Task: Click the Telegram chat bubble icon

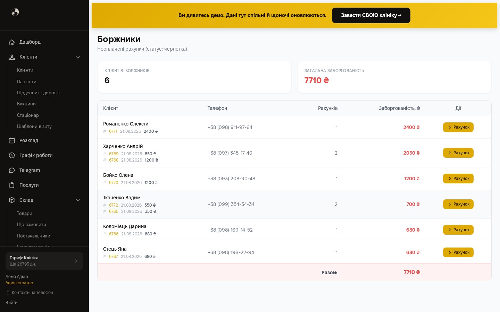Action: tap(12, 170)
